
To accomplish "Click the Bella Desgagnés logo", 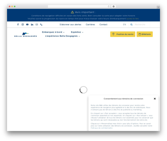I will tap(26, 35).
